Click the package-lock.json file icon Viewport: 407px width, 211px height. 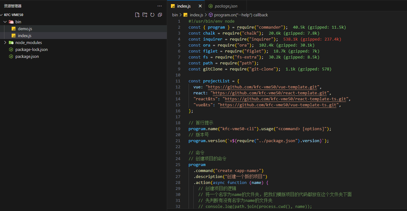click(11, 49)
